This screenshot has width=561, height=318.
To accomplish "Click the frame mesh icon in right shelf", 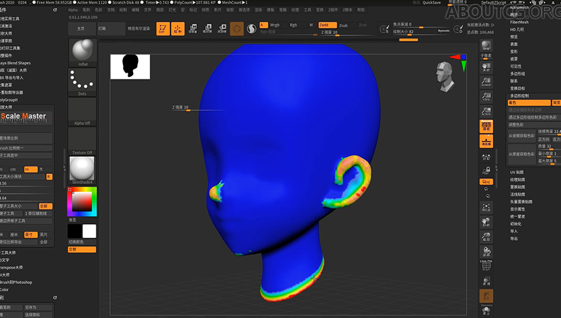I will 486,207.
